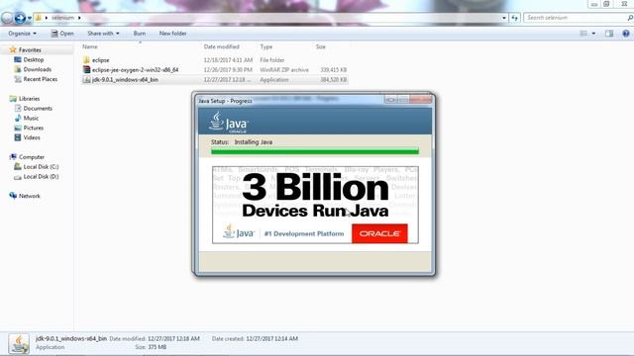Click the refresh button next to address bar
The height and width of the screenshot is (356, 634).
514,18
